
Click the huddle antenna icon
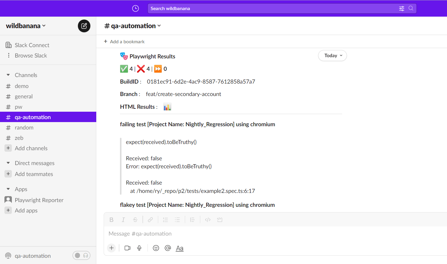[8, 256]
